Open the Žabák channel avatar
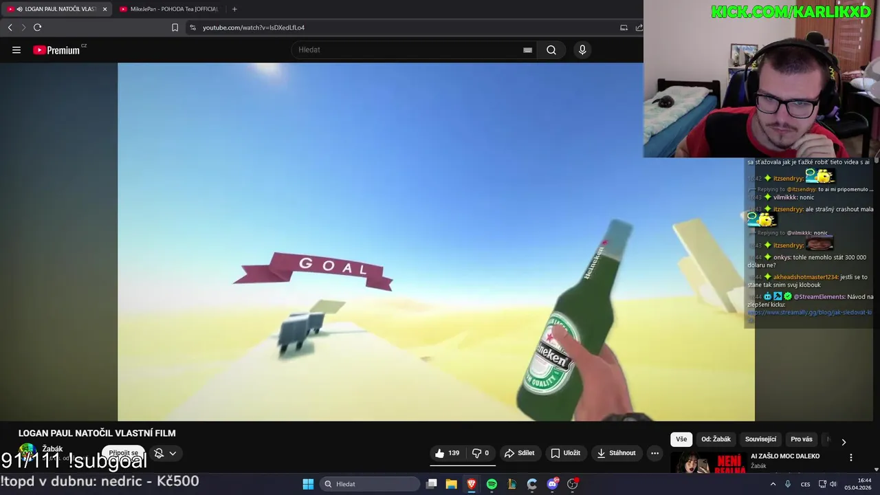Viewport: 880px width, 495px height. 27,452
